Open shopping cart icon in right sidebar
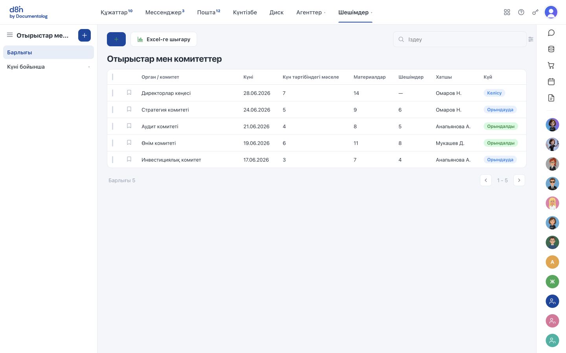566x353 pixels. (551, 66)
